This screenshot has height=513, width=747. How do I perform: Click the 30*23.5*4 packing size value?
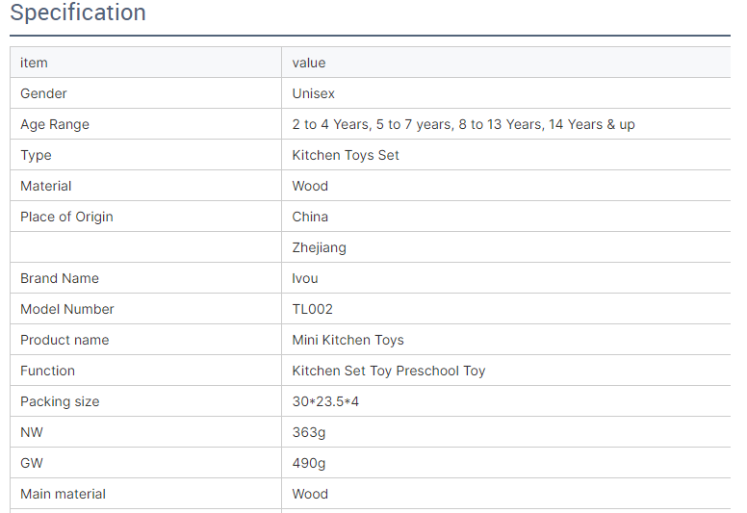point(325,401)
